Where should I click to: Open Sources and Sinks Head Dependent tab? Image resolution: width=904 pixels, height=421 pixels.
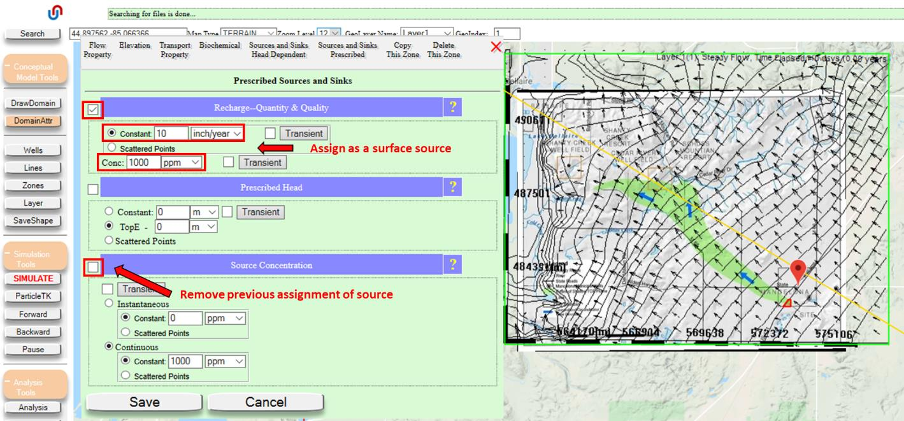(278, 50)
